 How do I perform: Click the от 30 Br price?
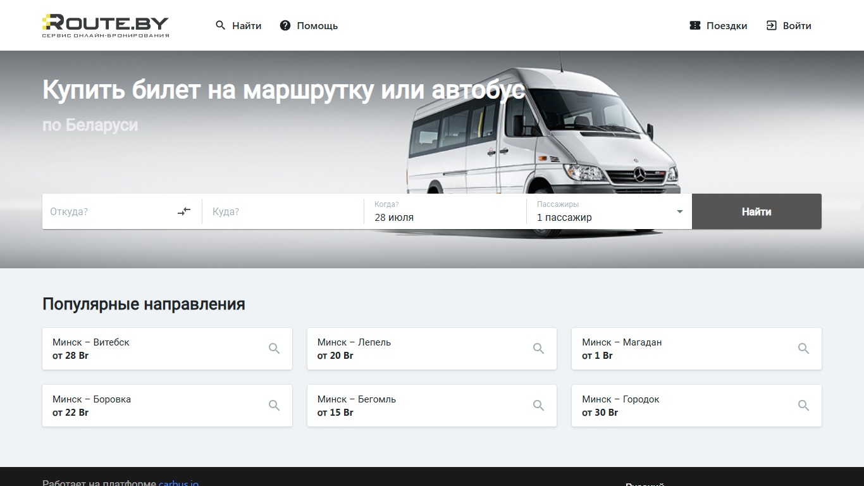coord(600,412)
